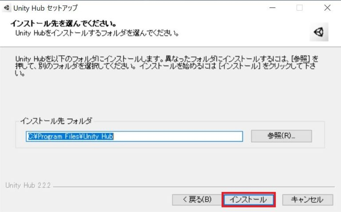Image resolution: width=341 pixels, height=212 pixels.
Task: Cancel setup with the キャンセル button
Action: click(308, 200)
